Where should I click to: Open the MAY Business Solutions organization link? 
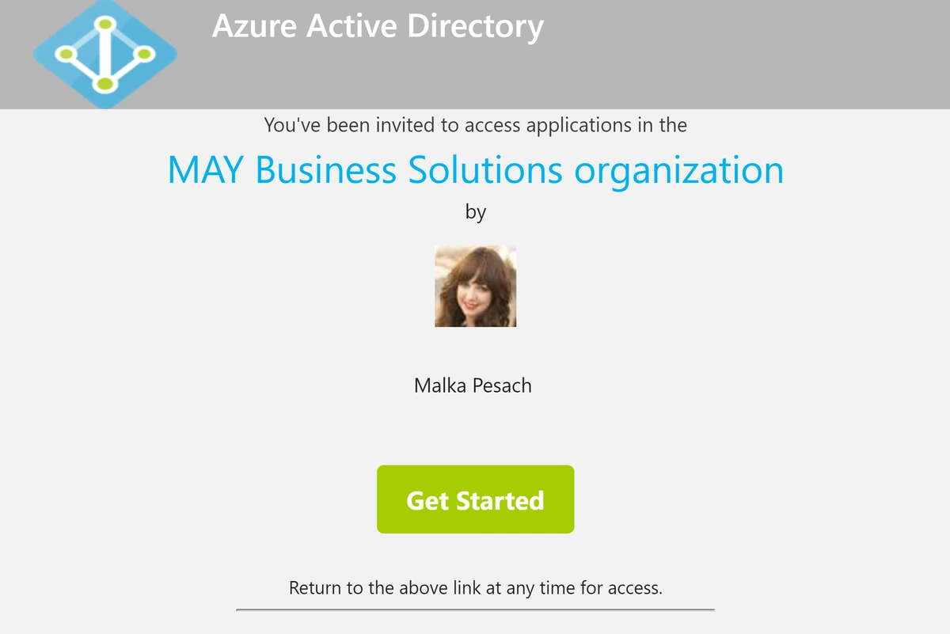coord(475,170)
